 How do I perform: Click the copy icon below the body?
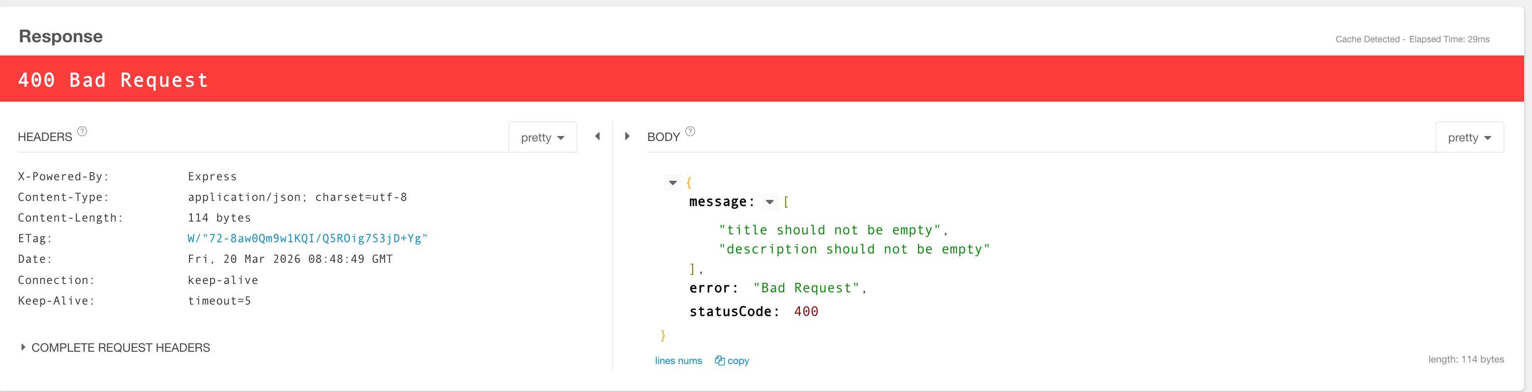[720, 361]
